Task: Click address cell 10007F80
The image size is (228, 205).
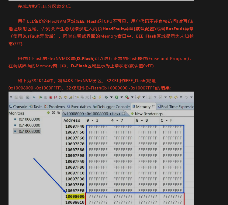Action: pos(75,150)
